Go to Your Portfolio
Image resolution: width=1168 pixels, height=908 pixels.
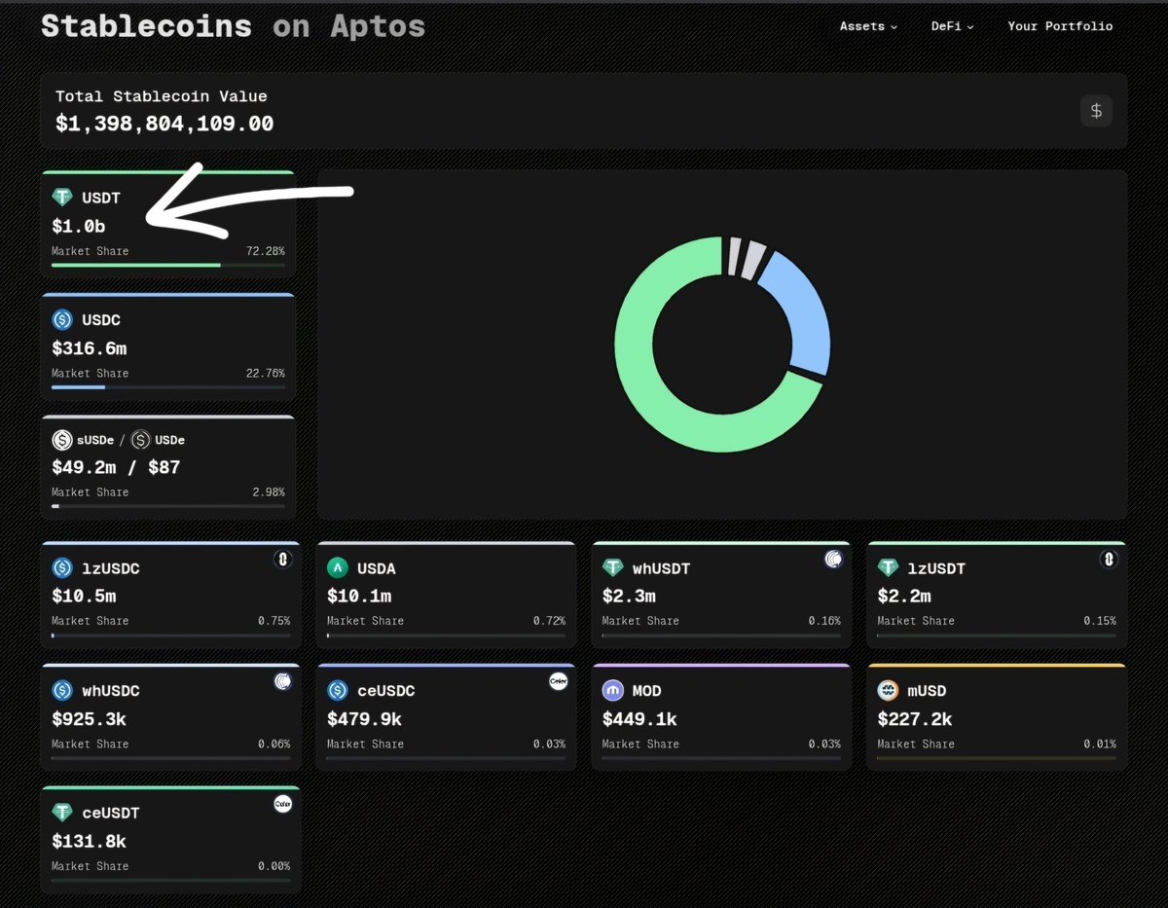(1060, 26)
